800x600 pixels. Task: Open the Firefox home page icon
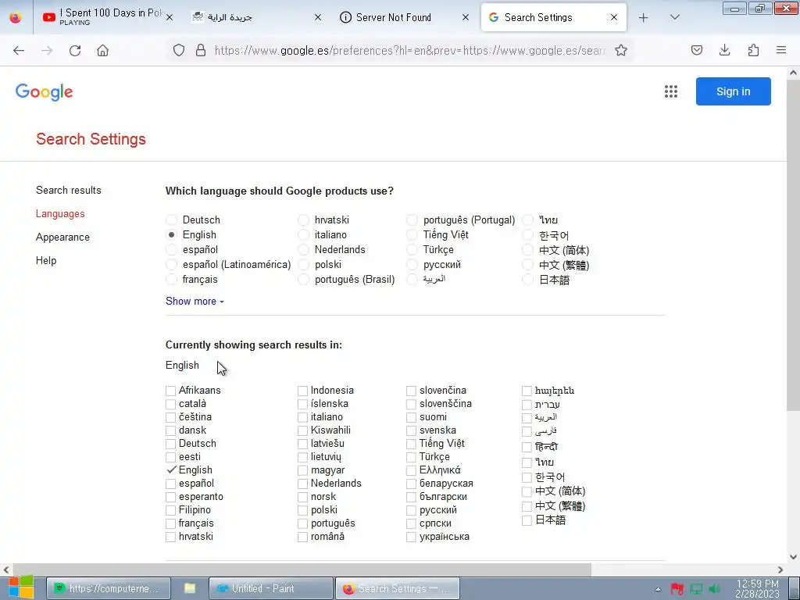102,51
